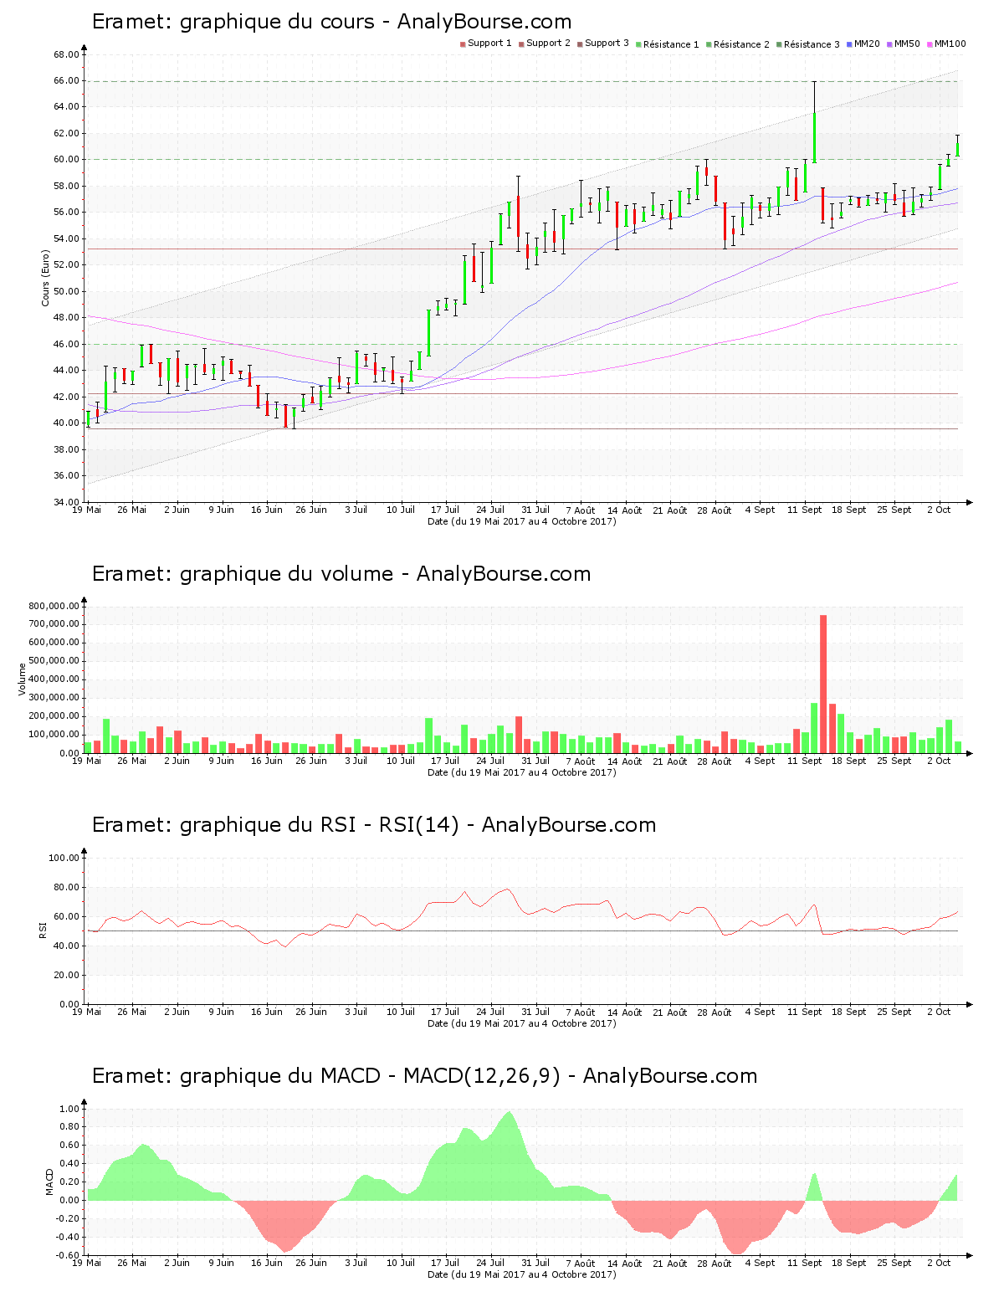Click the 'Cours (Euro)' axis label
Image resolution: width=1004 pixels, height=1297 pixels.
[46, 278]
